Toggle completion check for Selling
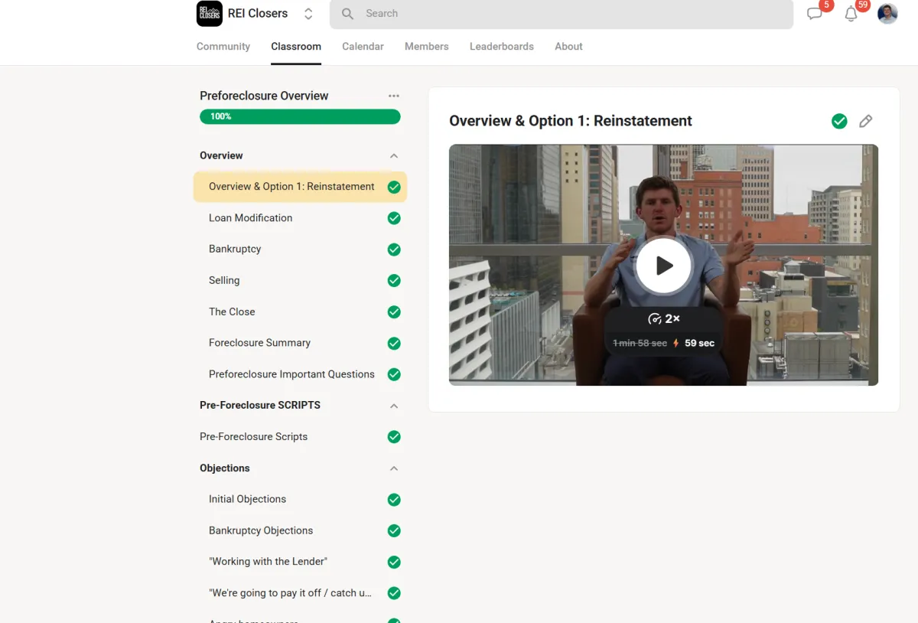 [394, 281]
